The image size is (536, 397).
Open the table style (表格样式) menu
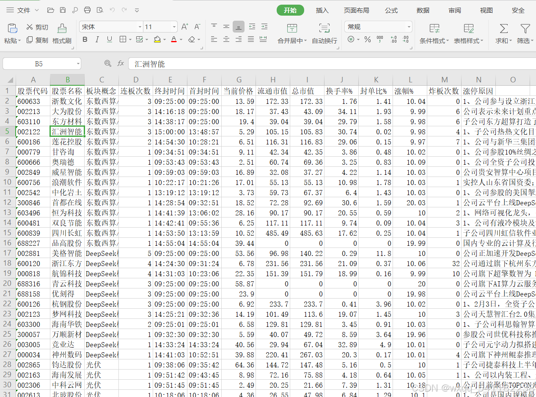click(469, 34)
